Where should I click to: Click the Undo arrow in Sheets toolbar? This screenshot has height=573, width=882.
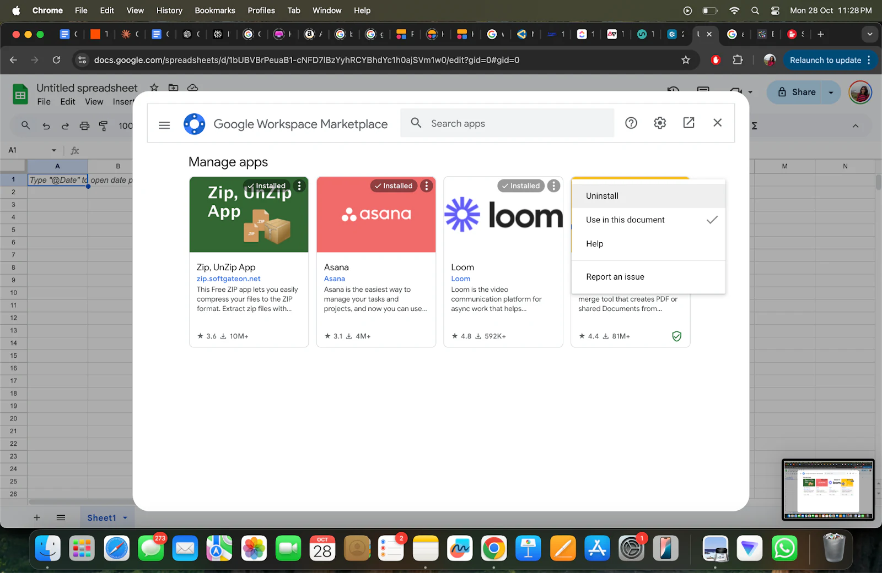click(46, 126)
